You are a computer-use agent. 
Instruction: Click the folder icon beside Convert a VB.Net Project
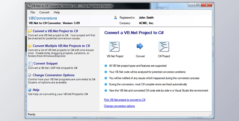pyautogui.click(x=30, y=31)
